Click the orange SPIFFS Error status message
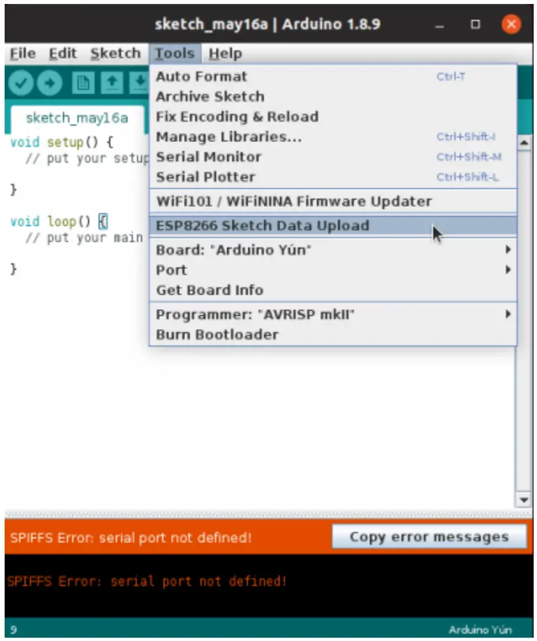The image size is (537, 641). tap(131, 537)
